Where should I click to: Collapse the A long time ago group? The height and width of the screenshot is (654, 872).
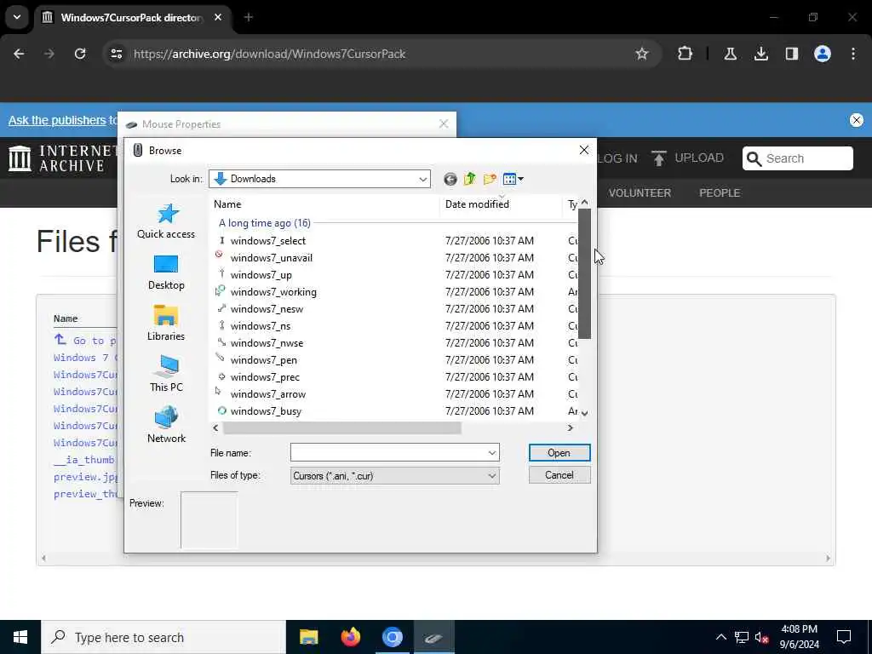[264, 223]
